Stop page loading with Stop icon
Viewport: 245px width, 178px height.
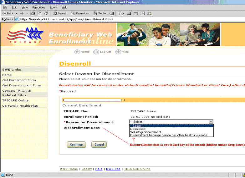click(x=33, y=13)
